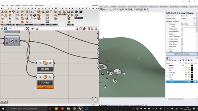Uncheck the Tangent Edges checkbox
198x111 pixels.
[x=182, y=42]
